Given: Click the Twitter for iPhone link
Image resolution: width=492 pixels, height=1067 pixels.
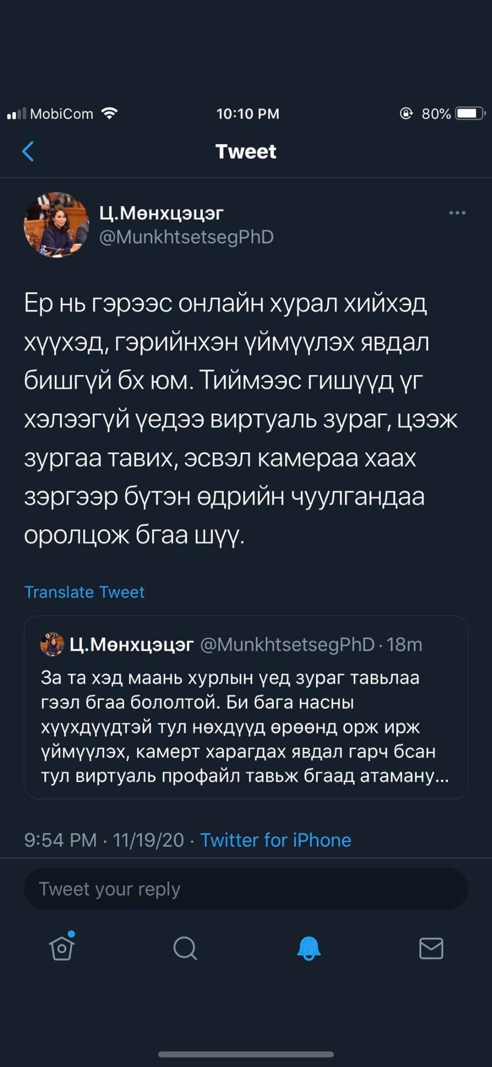Looking at the screenshot, I should [276, 840].
